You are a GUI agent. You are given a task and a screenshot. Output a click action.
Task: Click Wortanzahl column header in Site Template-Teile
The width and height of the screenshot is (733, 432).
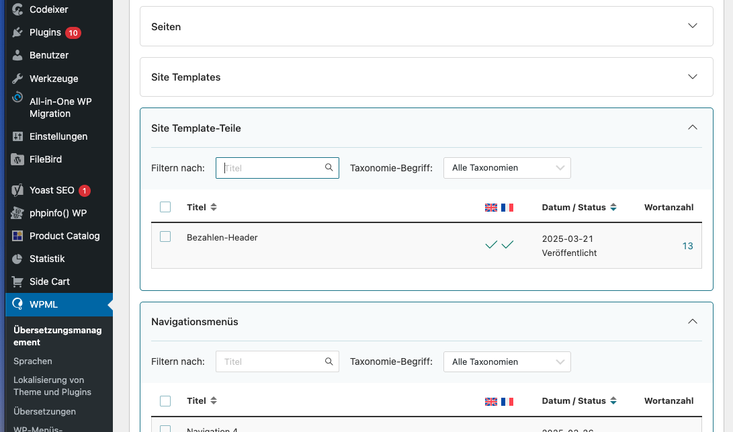click(x=669, y=207)
